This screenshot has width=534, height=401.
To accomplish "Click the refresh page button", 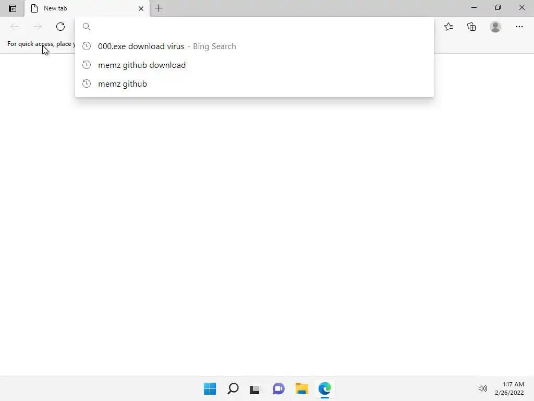I will click(60, 27).
